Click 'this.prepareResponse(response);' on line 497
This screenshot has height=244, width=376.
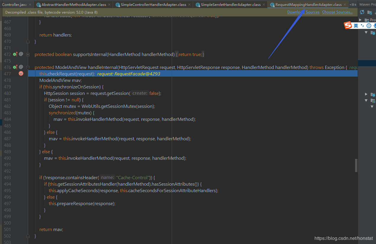point(82,203)
